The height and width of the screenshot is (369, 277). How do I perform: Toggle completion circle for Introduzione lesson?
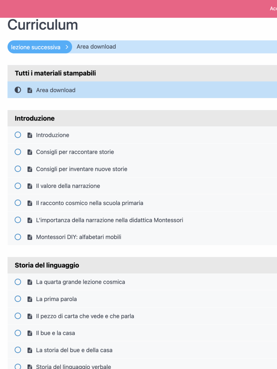18,135
